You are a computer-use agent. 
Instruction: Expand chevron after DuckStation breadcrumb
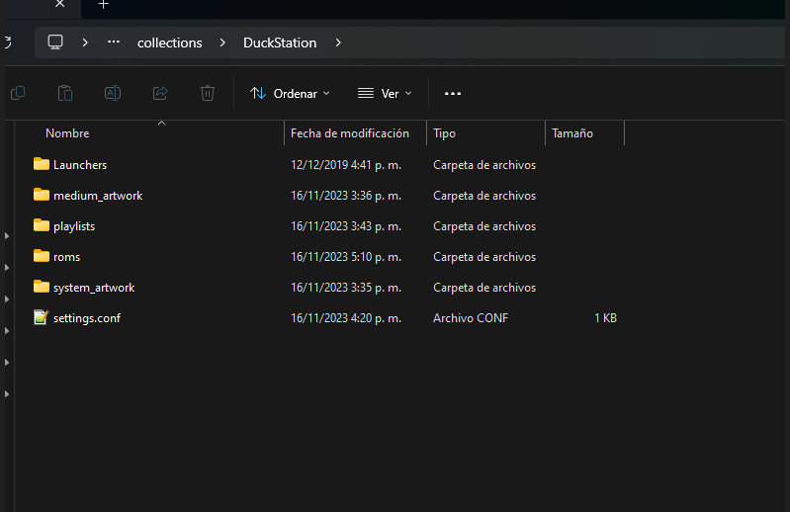[338, 43]
